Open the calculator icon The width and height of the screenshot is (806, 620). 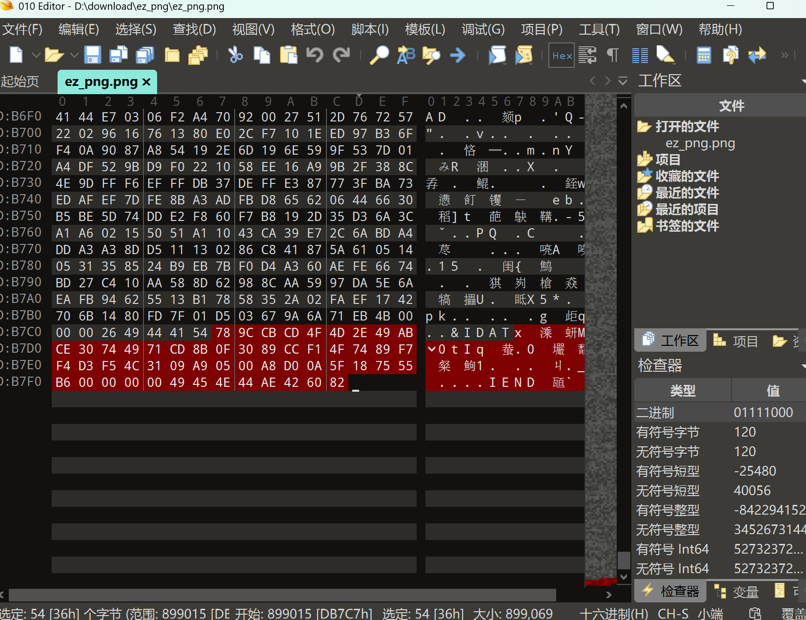(704, 55)
